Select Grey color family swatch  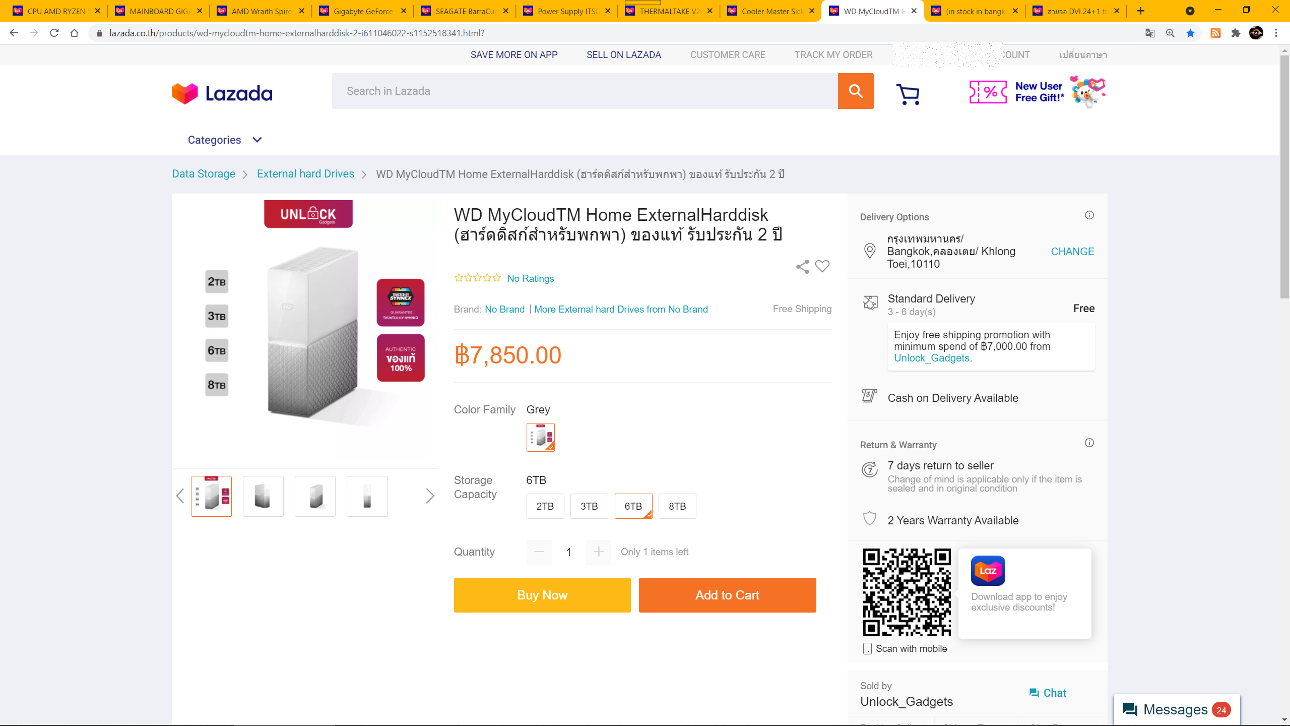click(x=541, y=437)
